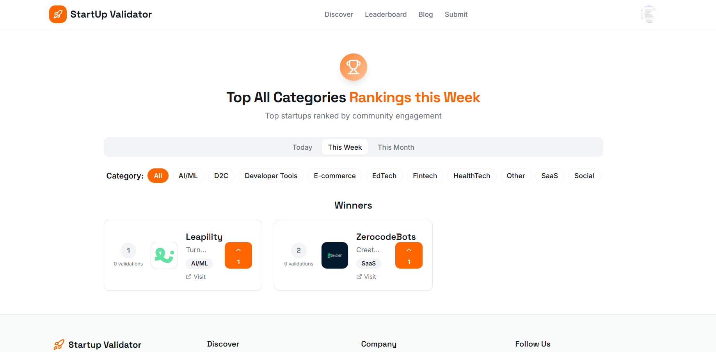Select the Fintech category filter
The width and height of the screenshot is (716, 352).
point(425,175)
